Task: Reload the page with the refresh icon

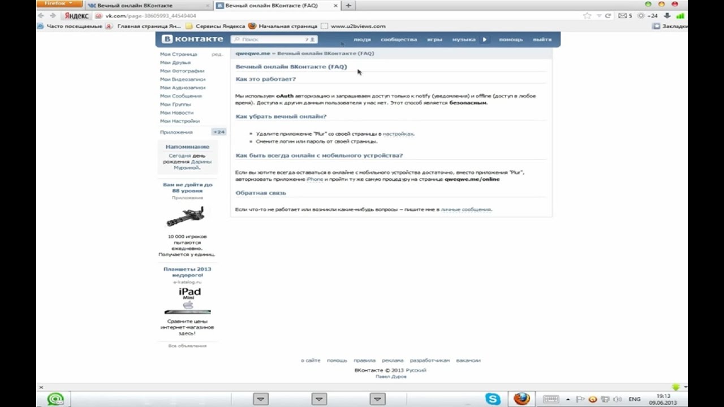Action: (608, 16)
